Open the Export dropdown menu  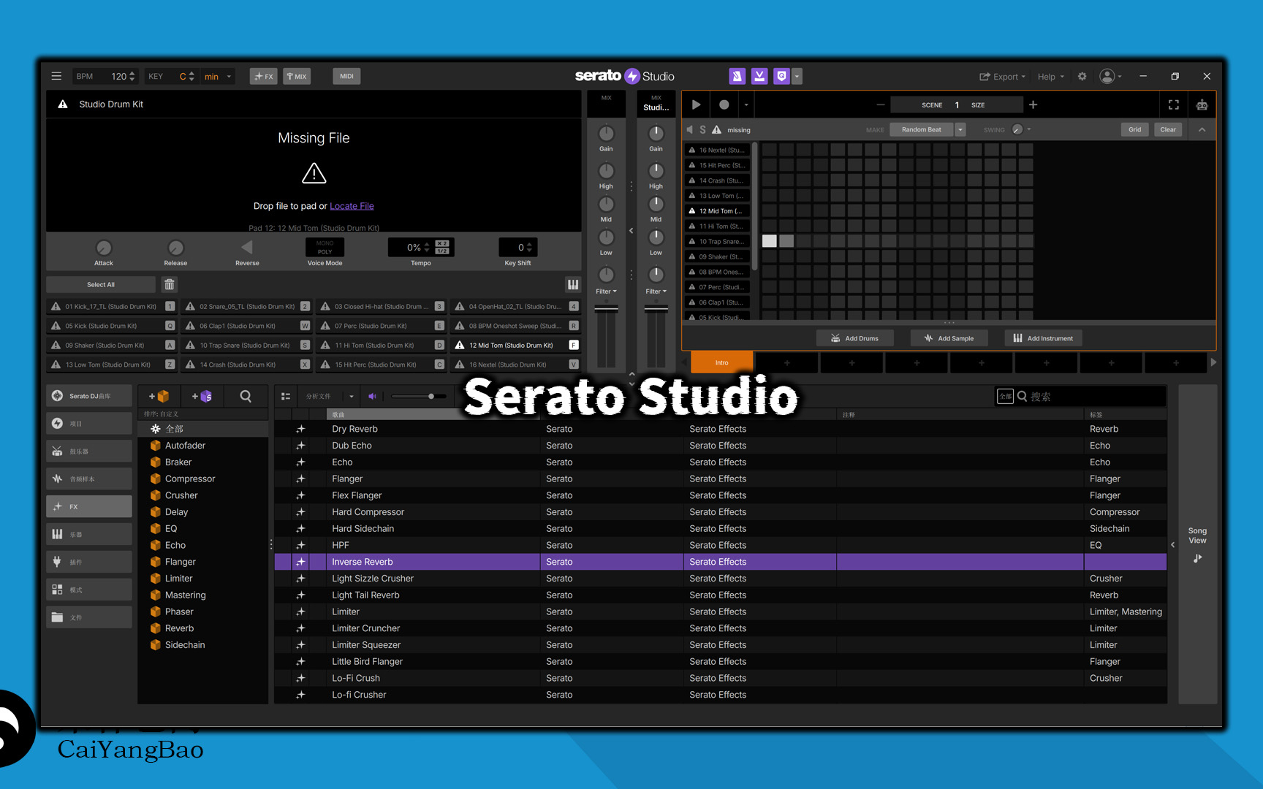[x=1003, y=77]
